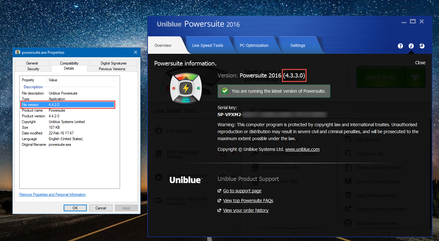Viewport: 439px width, 241px height.
Task: Select the Original filename powersuite.exe row
Action: [68, 145]
